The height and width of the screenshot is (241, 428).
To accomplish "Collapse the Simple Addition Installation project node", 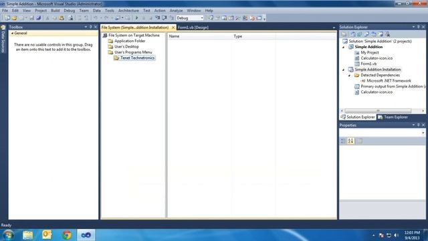I will pos(344,70).
